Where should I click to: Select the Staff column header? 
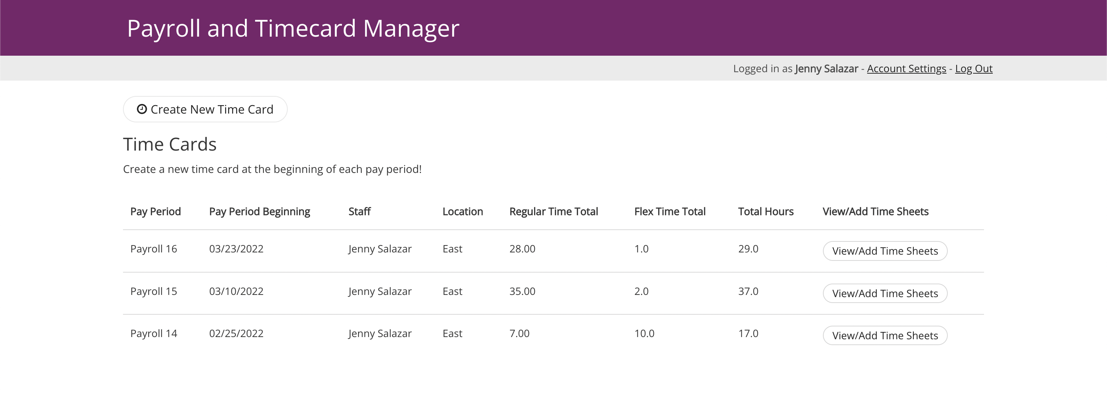(359, 212)
